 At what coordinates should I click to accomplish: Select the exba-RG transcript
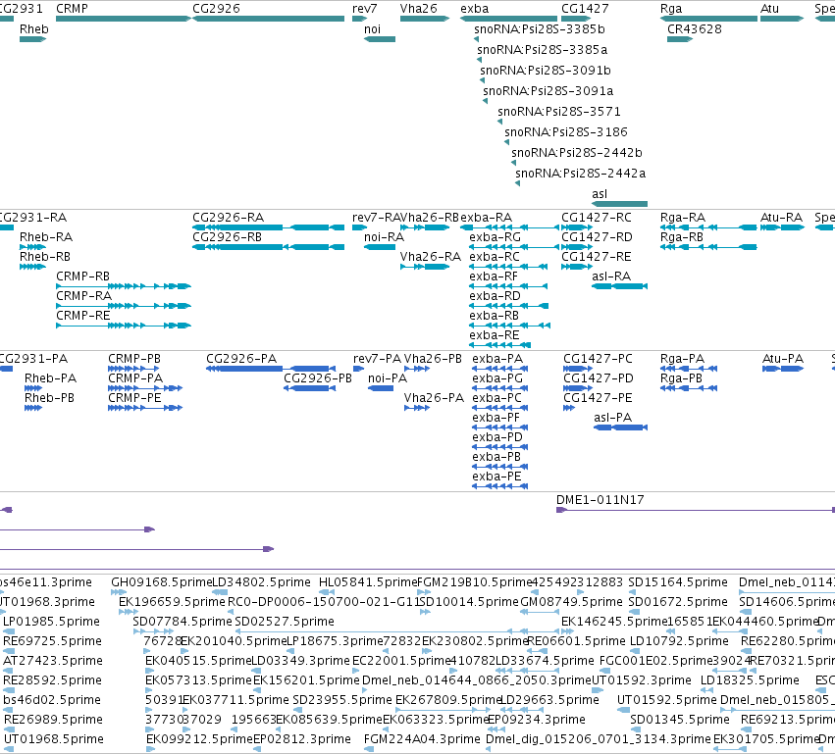point(513,247)
